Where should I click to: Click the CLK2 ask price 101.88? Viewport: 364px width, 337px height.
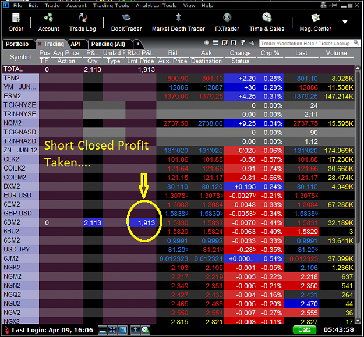click(x=212, y=159)
